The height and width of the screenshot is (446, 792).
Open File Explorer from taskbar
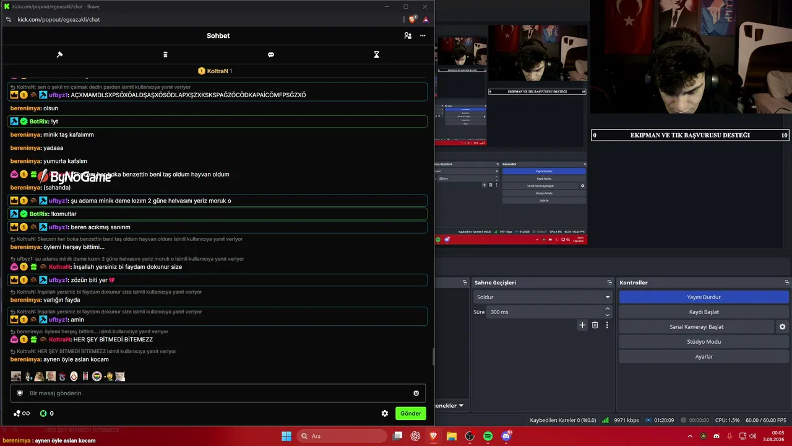452,436
